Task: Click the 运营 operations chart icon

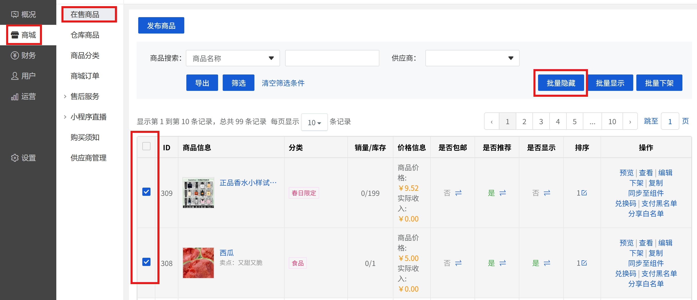Action: pyautogui.click(x=15, y=97)
